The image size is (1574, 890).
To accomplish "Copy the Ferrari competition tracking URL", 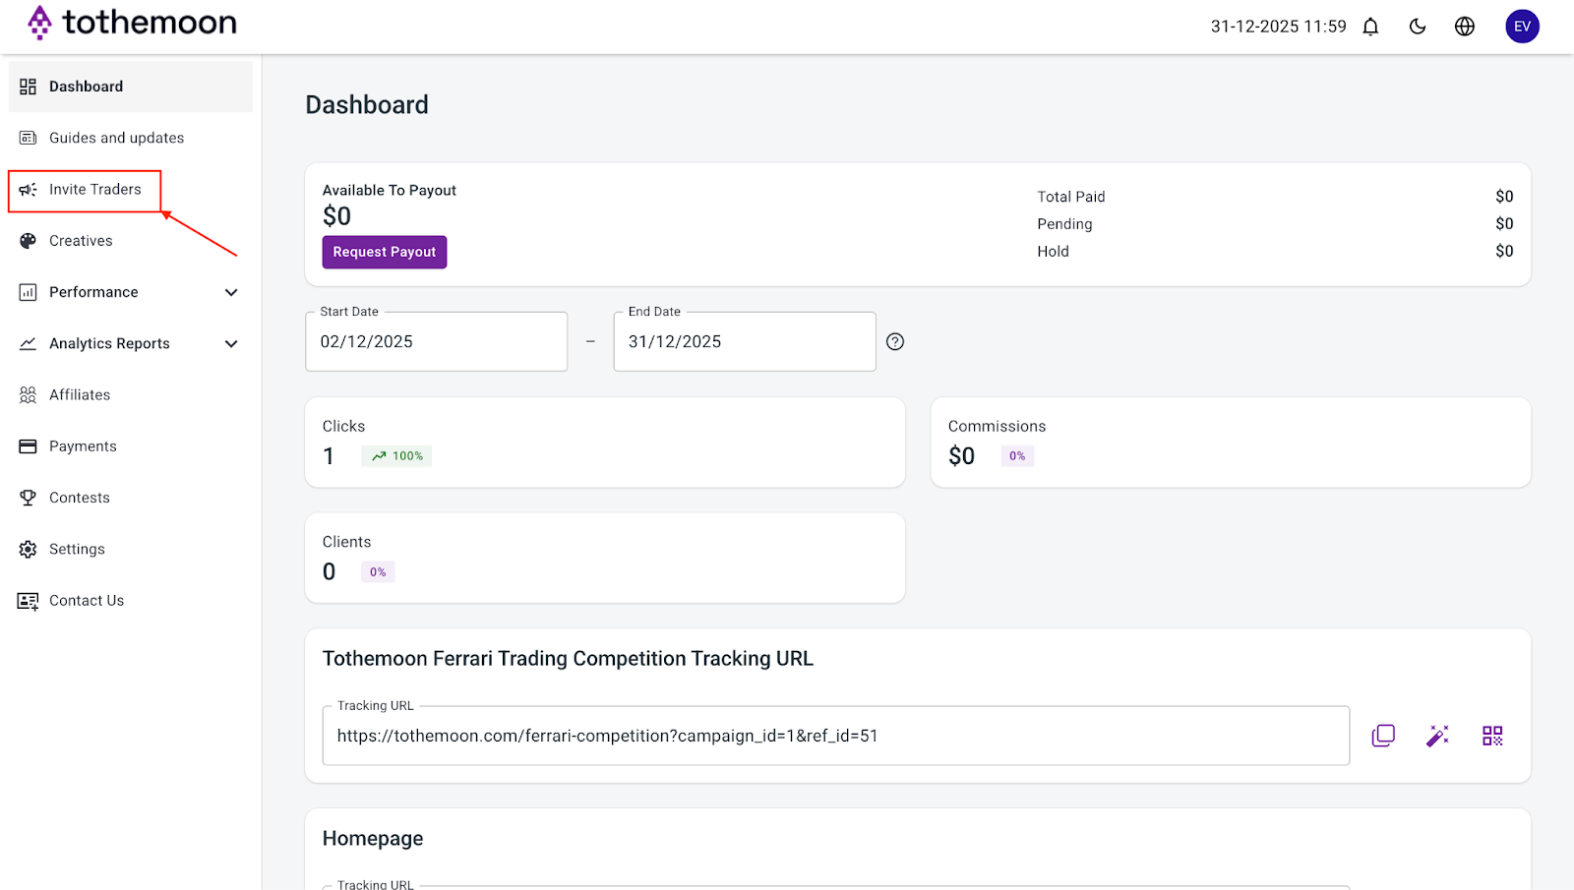I will (x=1383, y=736).
